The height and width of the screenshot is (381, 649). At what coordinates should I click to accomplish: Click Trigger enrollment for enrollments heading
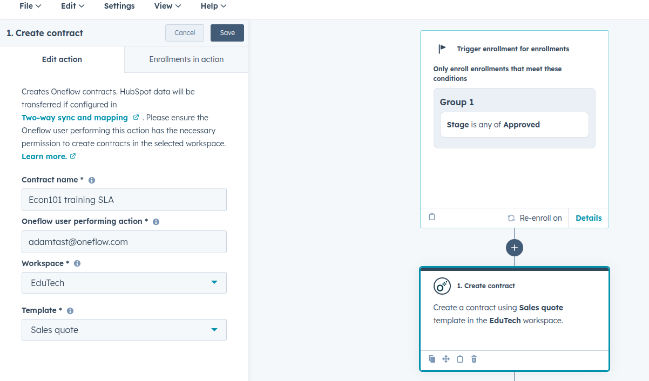tap(513, 49)
